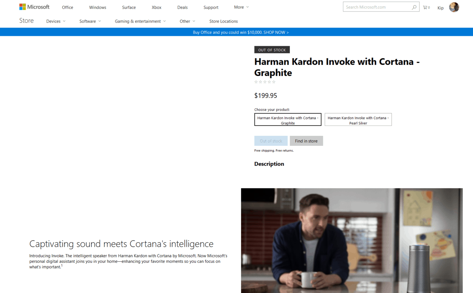Click the Kip account name
Image resolution: width=473 pixels, height=293 pixels.
click(x=441, y=8)
